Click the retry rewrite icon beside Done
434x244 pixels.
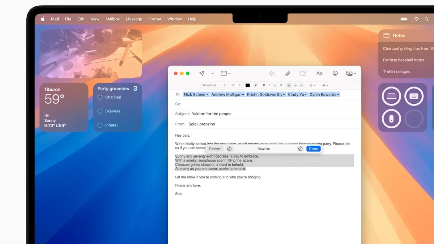(x=300, y=149)
